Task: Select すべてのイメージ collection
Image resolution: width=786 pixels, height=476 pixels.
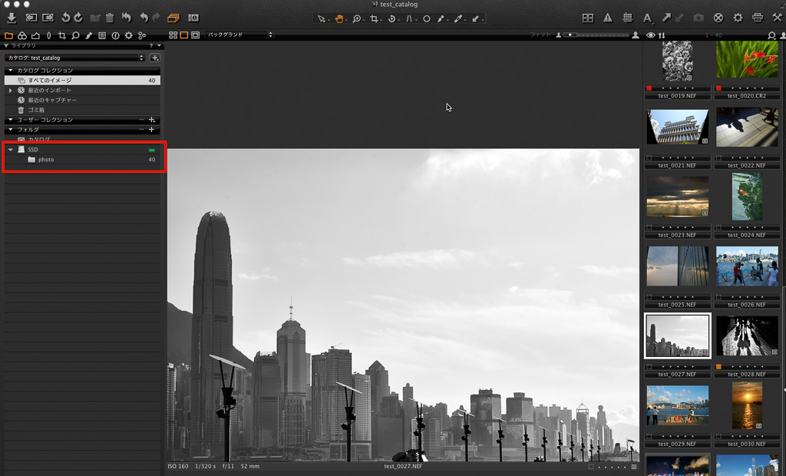Action: pyautogui.click(x=50, y=81)
